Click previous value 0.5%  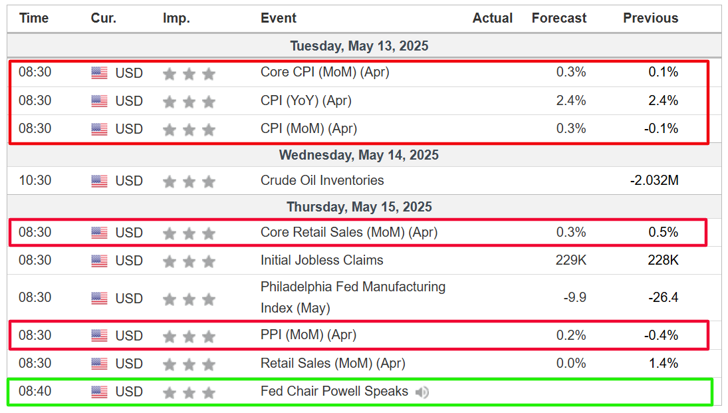664,233
